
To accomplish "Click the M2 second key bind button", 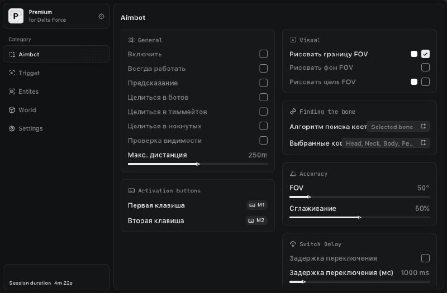I will 256,220.
